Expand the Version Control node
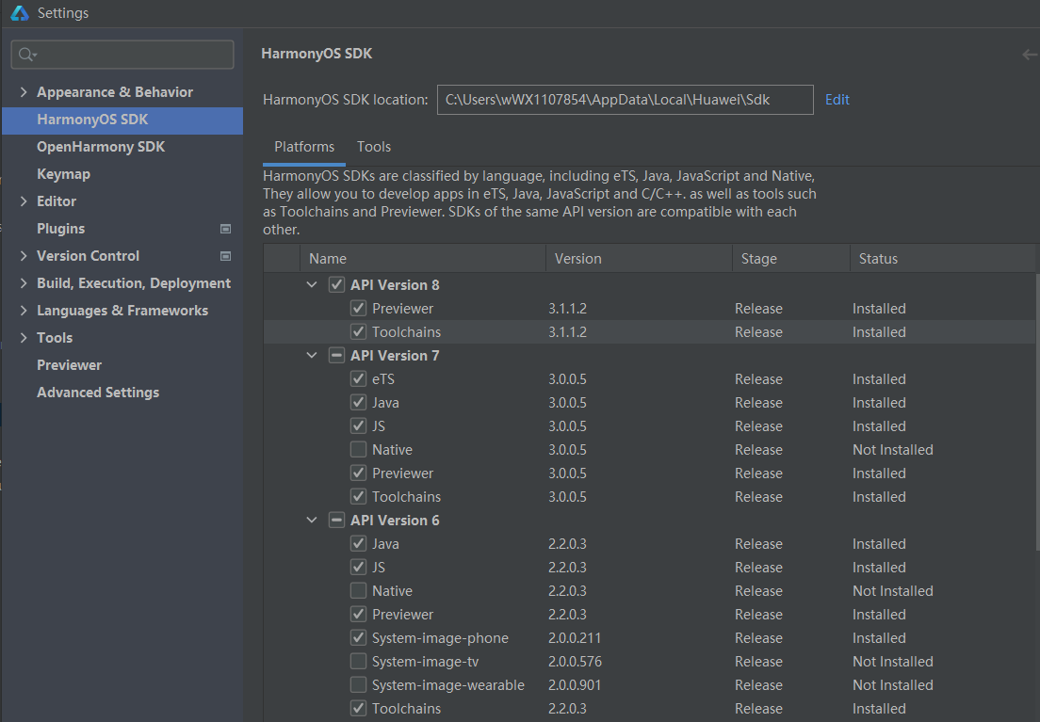The width and height of the screenshot is (1040, 722). [24, 256]
